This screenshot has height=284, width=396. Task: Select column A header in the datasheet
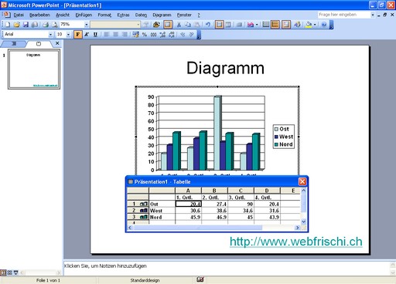188,191
